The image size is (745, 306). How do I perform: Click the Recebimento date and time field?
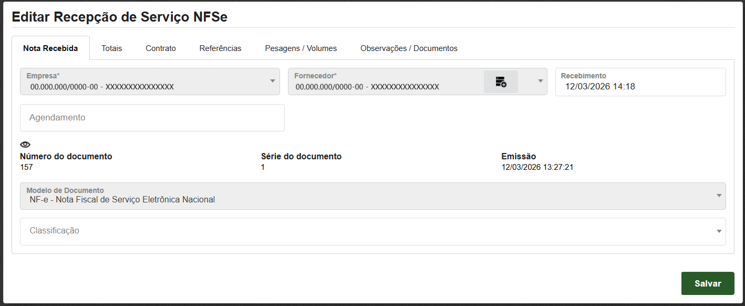tap(640, 87)
